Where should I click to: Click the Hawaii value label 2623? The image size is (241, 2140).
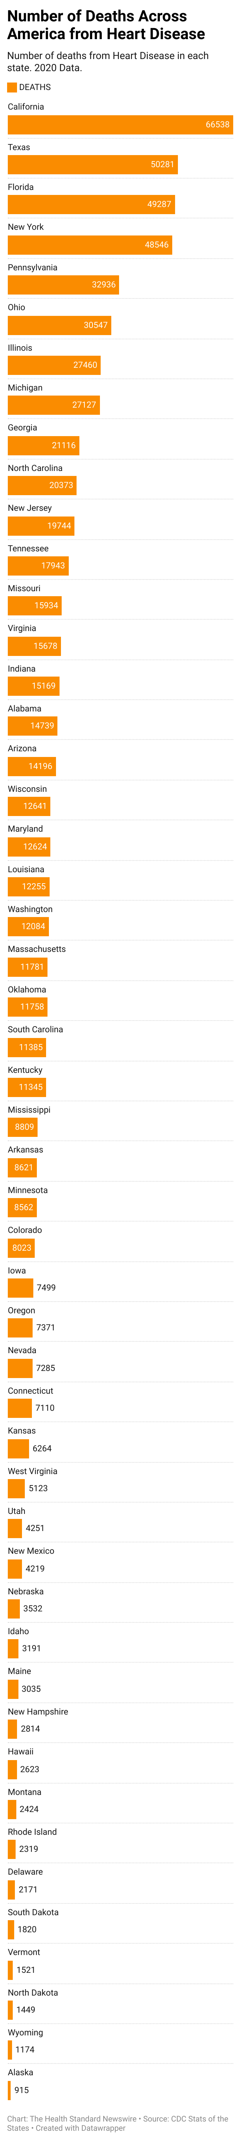[x=30, y=1769]
